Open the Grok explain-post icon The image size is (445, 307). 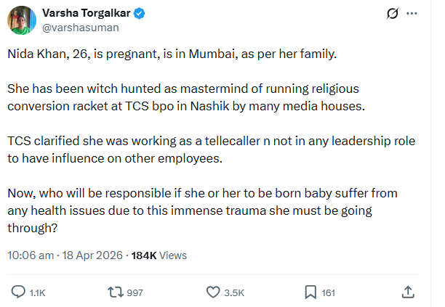392,14
